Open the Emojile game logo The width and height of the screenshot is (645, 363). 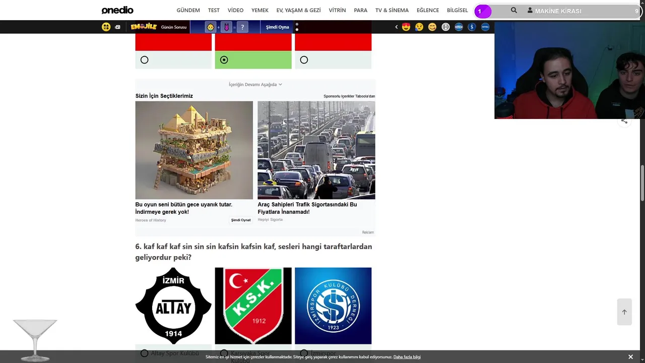point(144,27)
